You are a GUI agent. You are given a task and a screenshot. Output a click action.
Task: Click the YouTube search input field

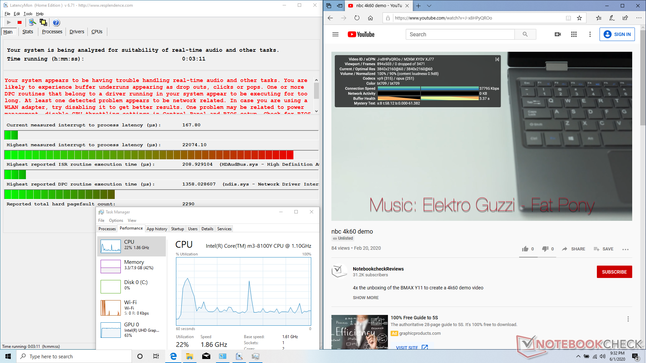click(460, 34)
